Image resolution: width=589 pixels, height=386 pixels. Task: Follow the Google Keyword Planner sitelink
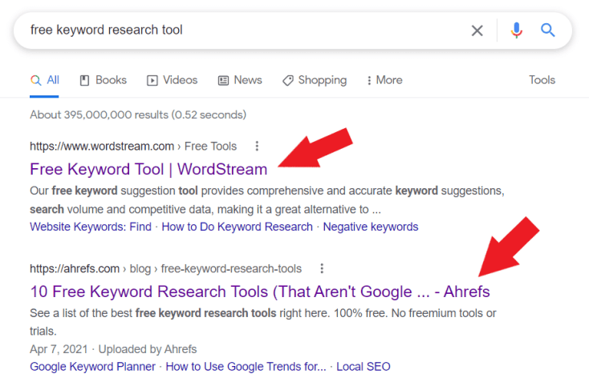92,367
